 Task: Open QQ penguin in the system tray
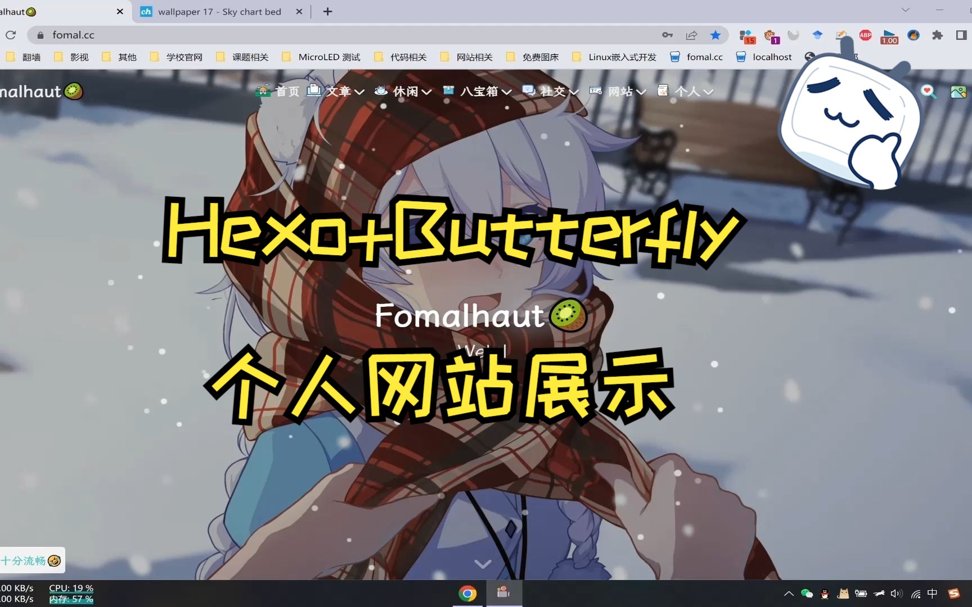(825, 594)
